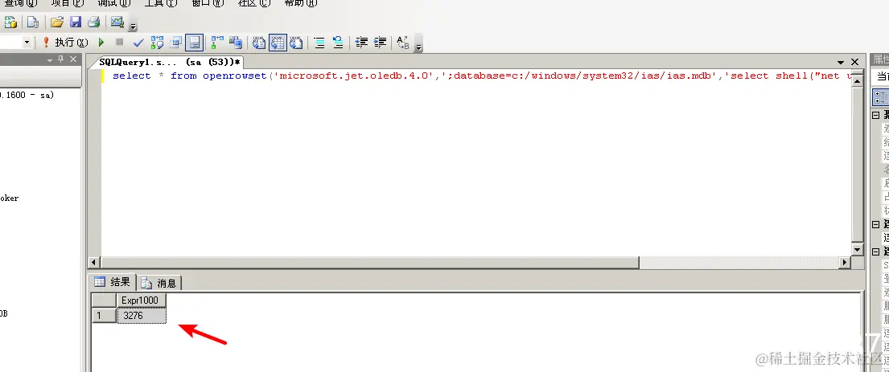The height and width of the screenshot is (372, 889).
Task: Switch to the 消息 messages tab
Action: tap(159, 283)
